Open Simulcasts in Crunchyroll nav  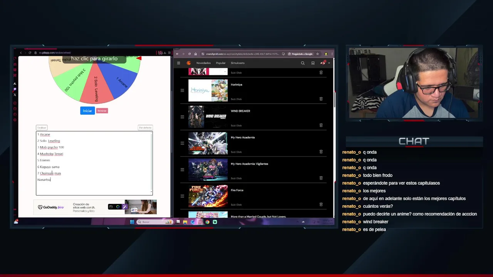(x=238, y=63)
